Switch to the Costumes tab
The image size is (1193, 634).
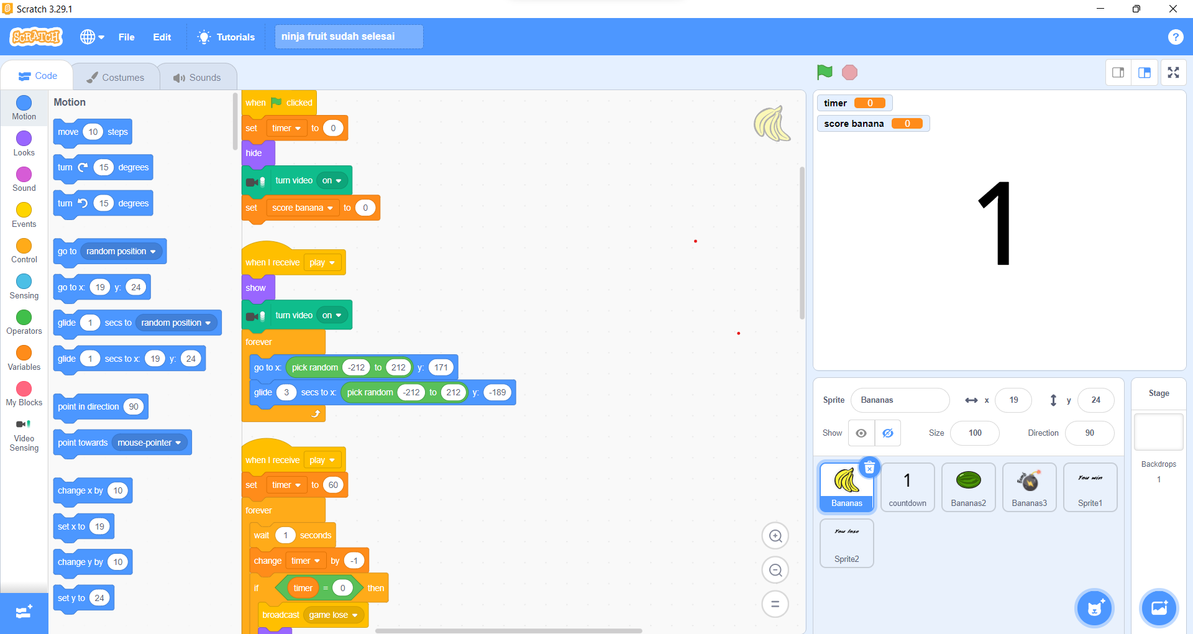pos(116,77)
